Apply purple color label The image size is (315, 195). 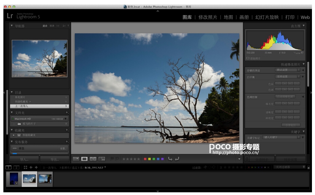[x=162, y=159]
